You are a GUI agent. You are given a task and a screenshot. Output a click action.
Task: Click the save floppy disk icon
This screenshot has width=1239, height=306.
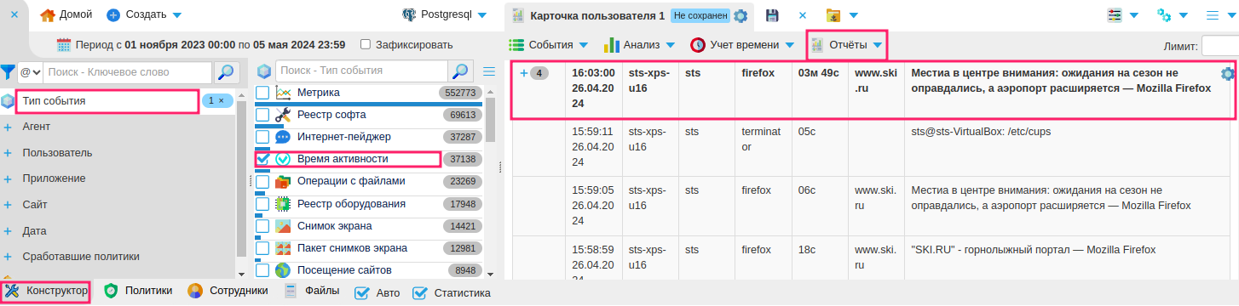pos(772,15)
